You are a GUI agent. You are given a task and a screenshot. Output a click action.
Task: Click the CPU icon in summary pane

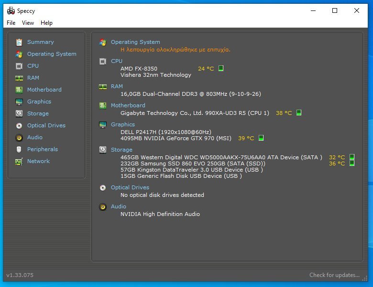click(x=103, y=61)
